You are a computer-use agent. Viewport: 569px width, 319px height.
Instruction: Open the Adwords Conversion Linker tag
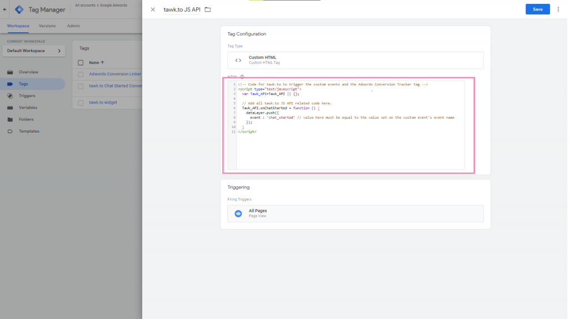115,74
